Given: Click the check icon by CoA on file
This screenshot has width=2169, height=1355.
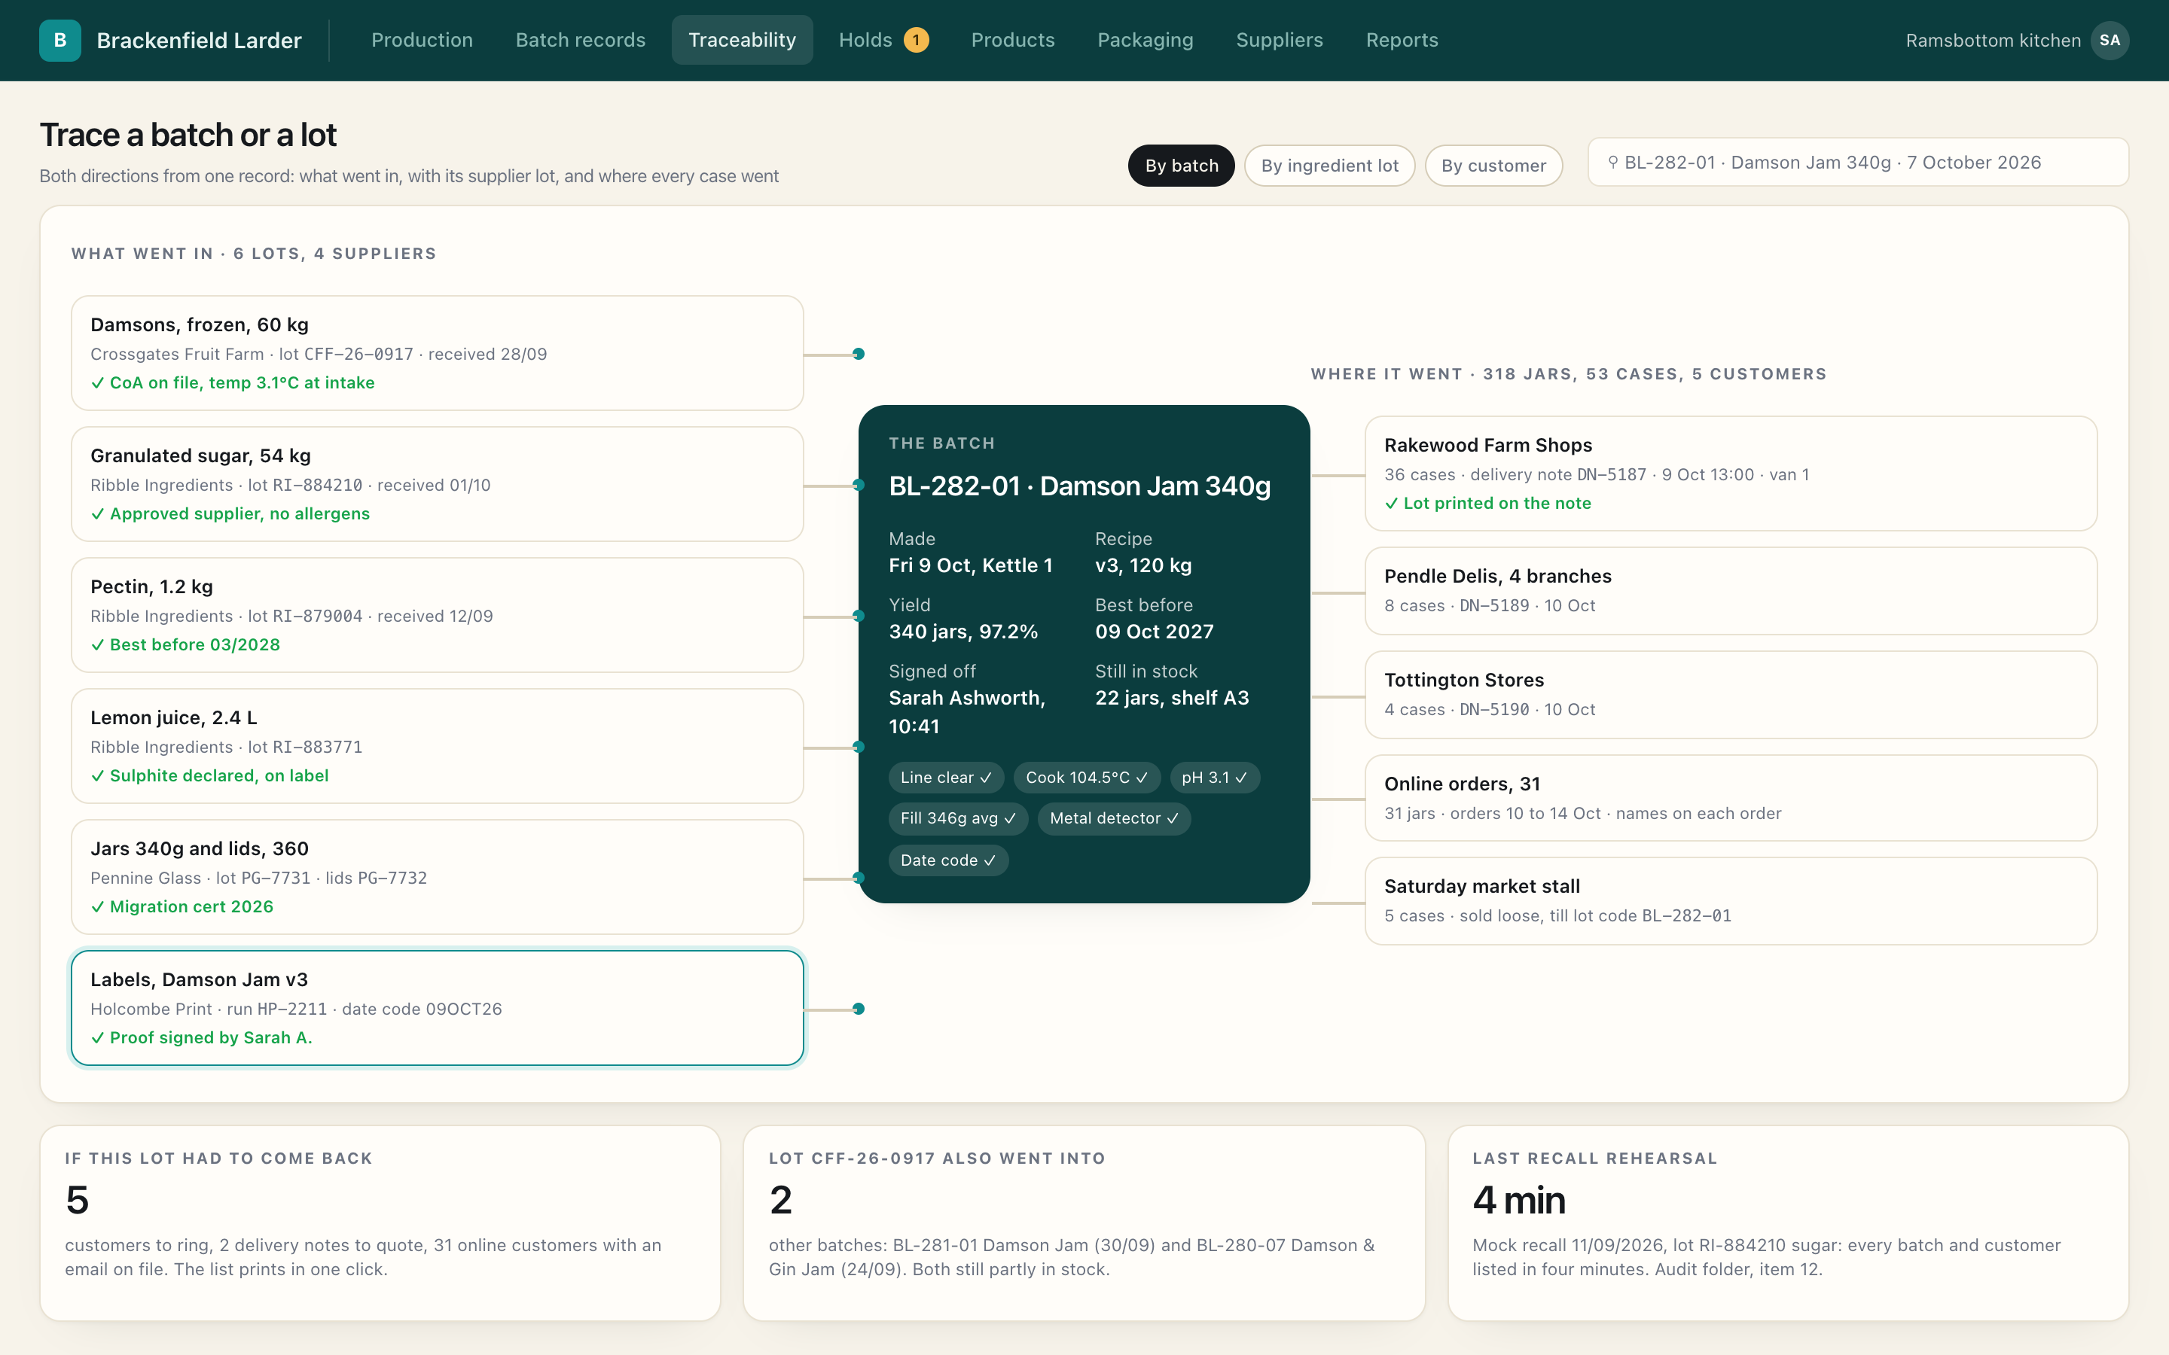Looking at the screenshot, I should point(98,382).
